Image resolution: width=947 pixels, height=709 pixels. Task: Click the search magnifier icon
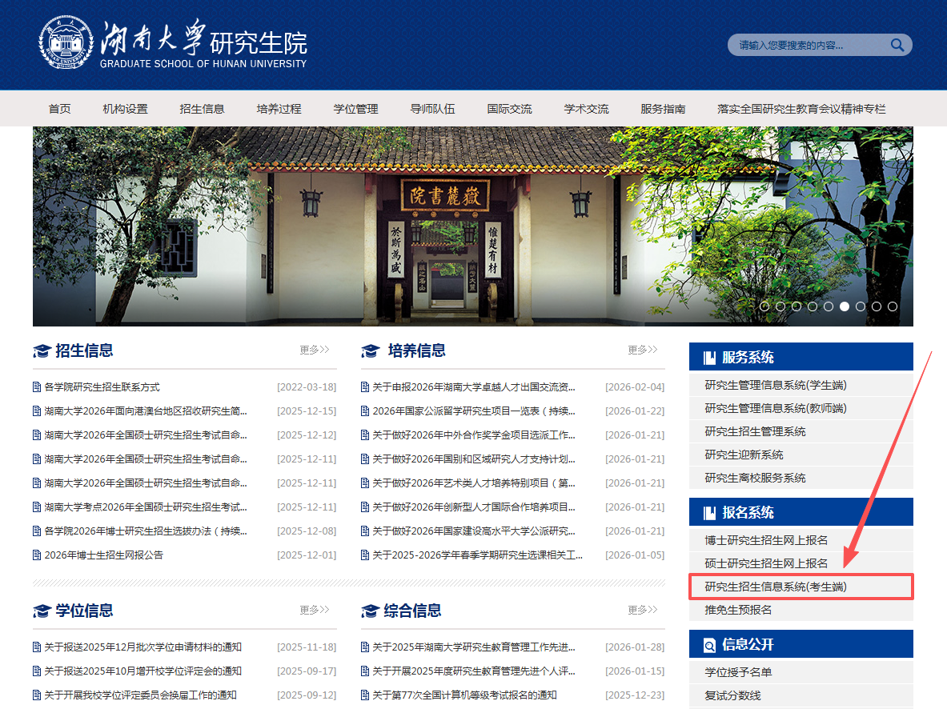tap(897, 45)
